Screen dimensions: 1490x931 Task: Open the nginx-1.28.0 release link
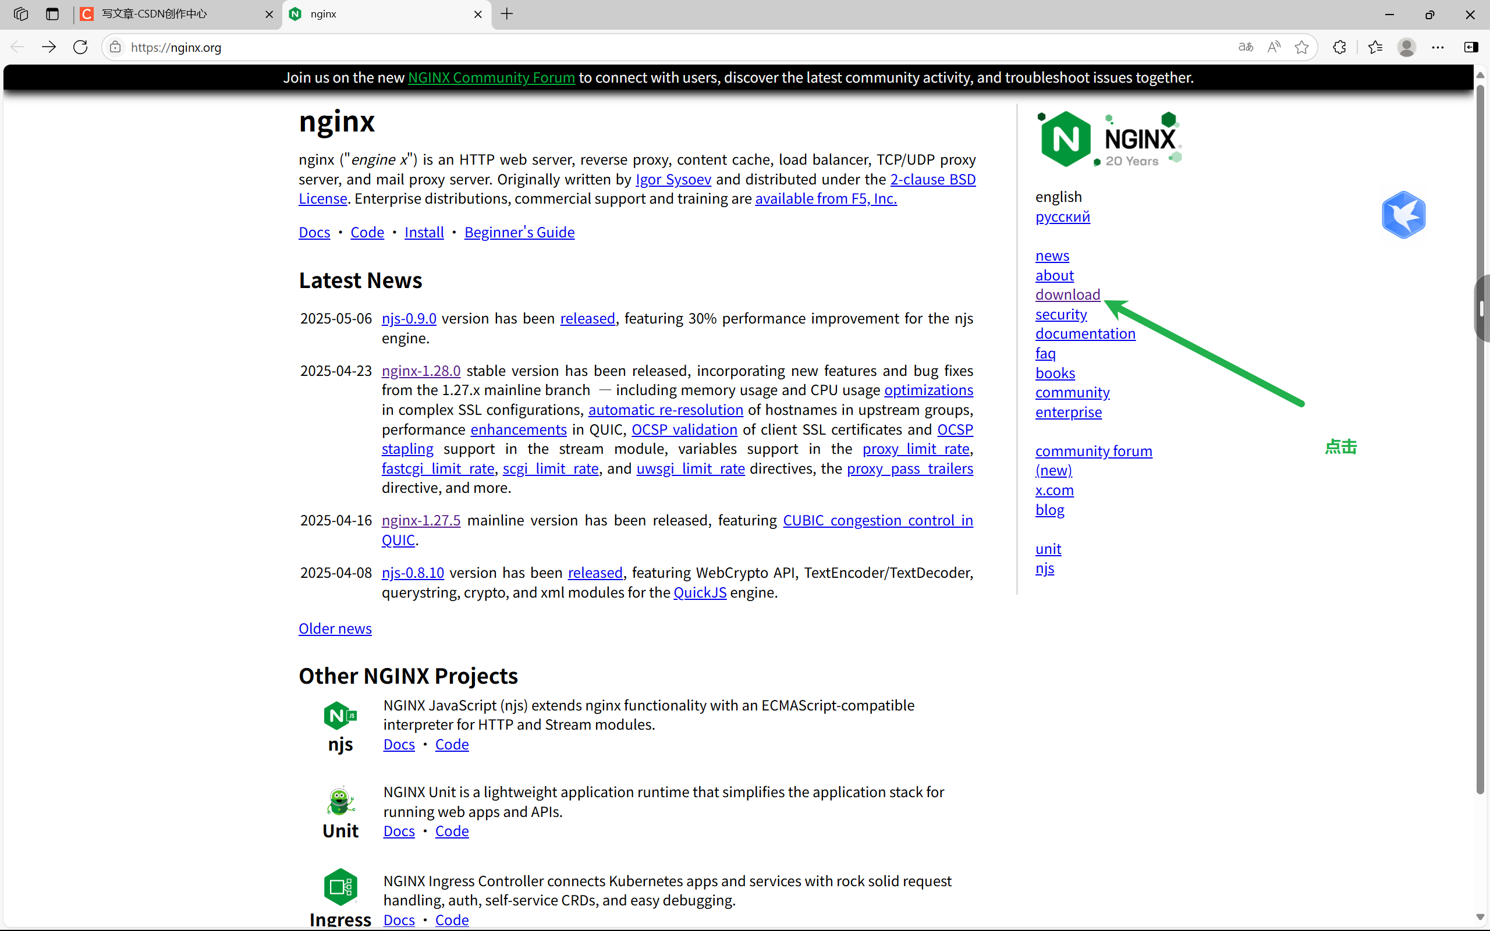(421, 371)
